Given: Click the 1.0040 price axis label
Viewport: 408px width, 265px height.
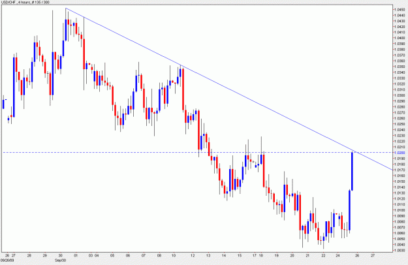Looking at the screenshot, I should pos(400,244).
